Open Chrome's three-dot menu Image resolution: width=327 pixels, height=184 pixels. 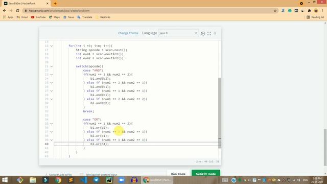pyautogui.click(x=322, y=11)
